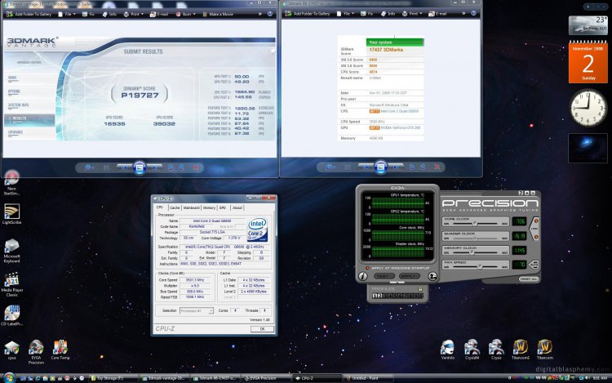Open Untitled - Paint taskbar button
The width and height of the screenshot is (612, 383).
367,378
